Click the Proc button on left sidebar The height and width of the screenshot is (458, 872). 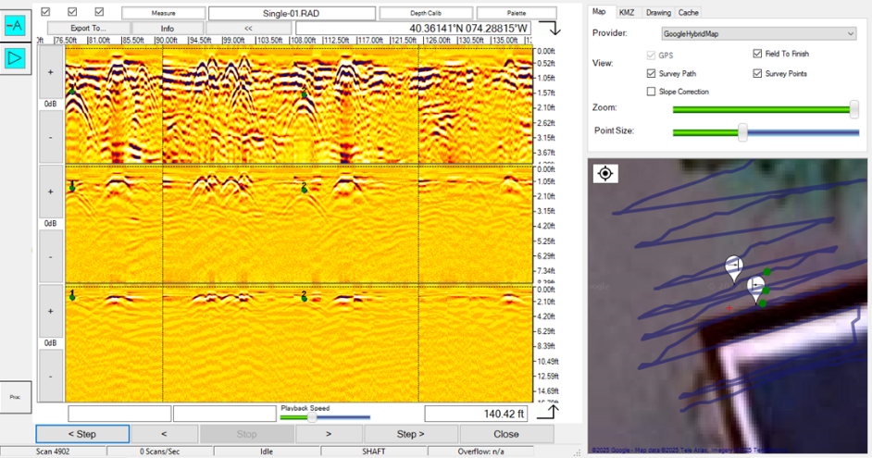(x=16, y=396)
